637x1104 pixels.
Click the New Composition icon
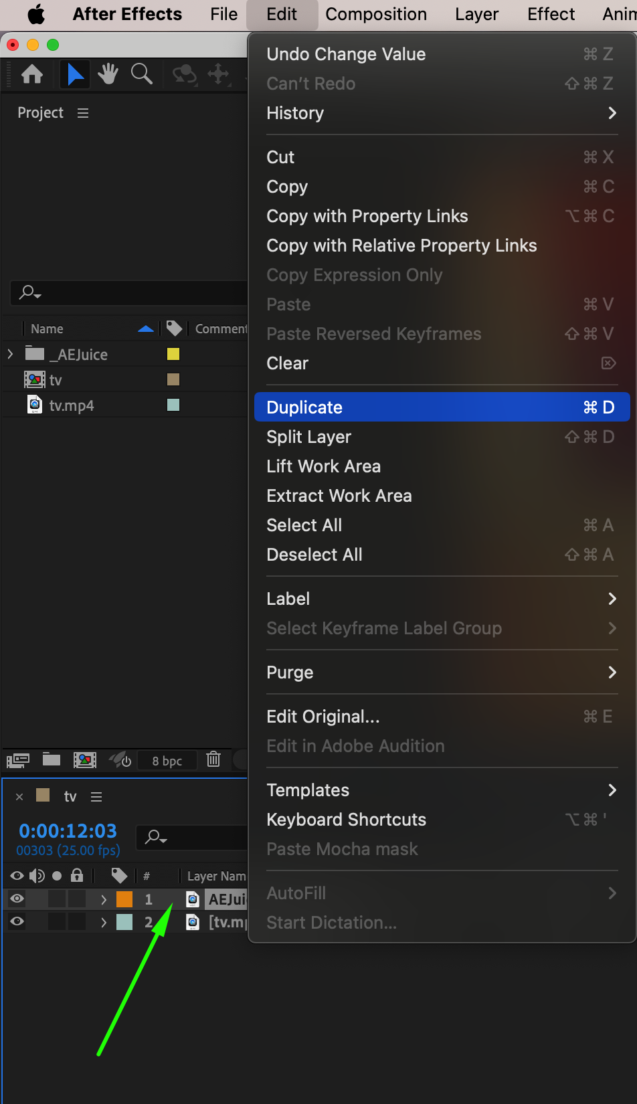(85, 759)
